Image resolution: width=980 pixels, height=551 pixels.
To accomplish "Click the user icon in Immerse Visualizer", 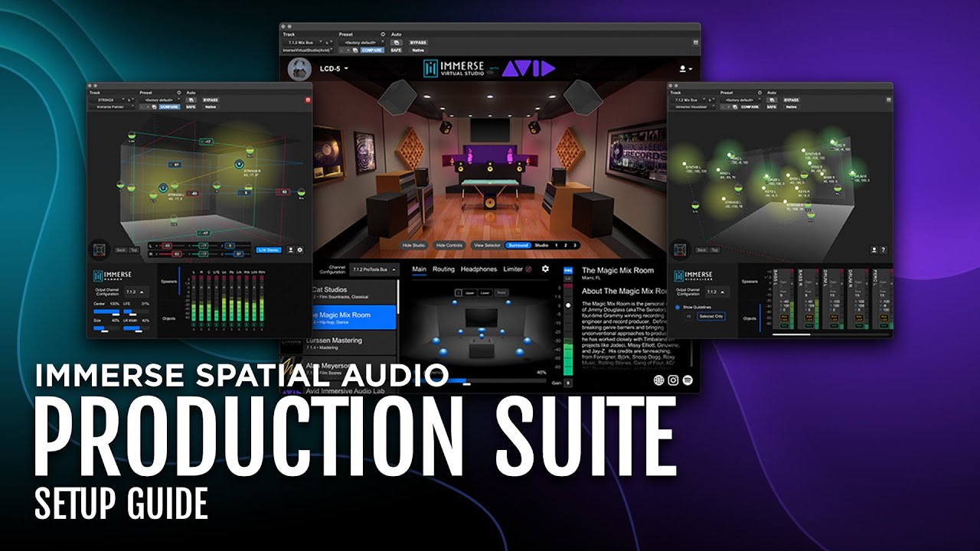I will (x=874, y=249).
